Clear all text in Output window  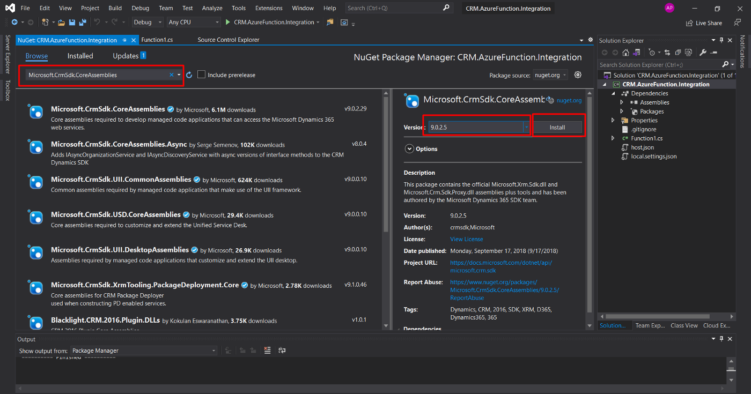pyautogui.click(x=267, y=351)
